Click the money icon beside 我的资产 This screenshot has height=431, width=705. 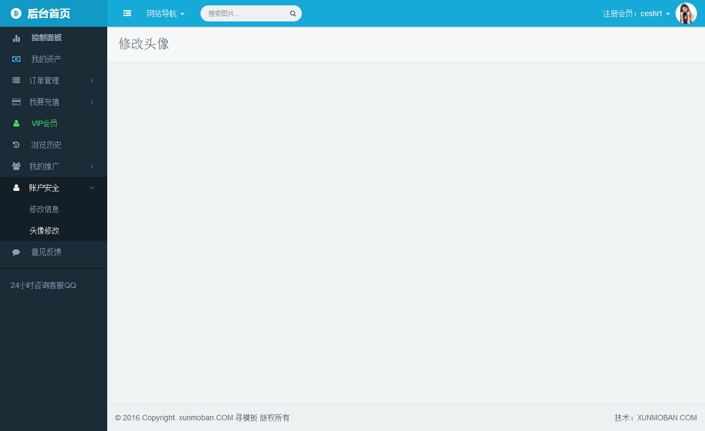click(x=16, y=59)
